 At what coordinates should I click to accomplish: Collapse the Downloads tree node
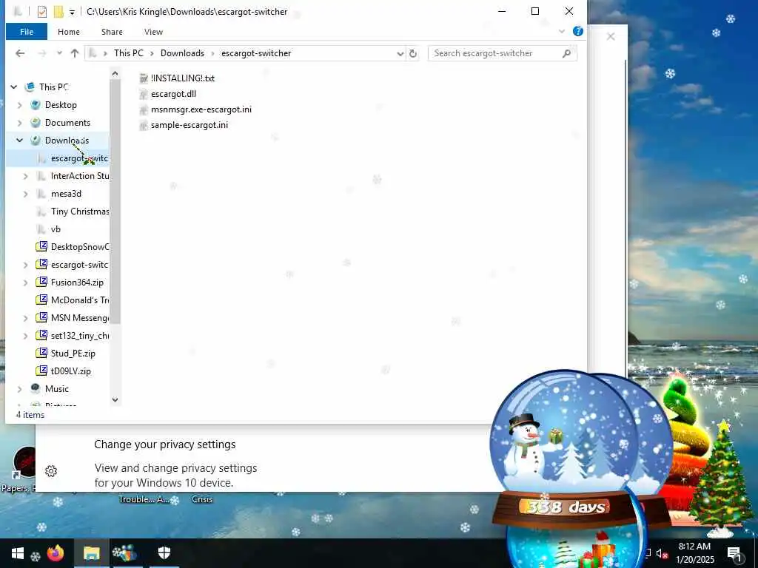click(x=19, y=140)
